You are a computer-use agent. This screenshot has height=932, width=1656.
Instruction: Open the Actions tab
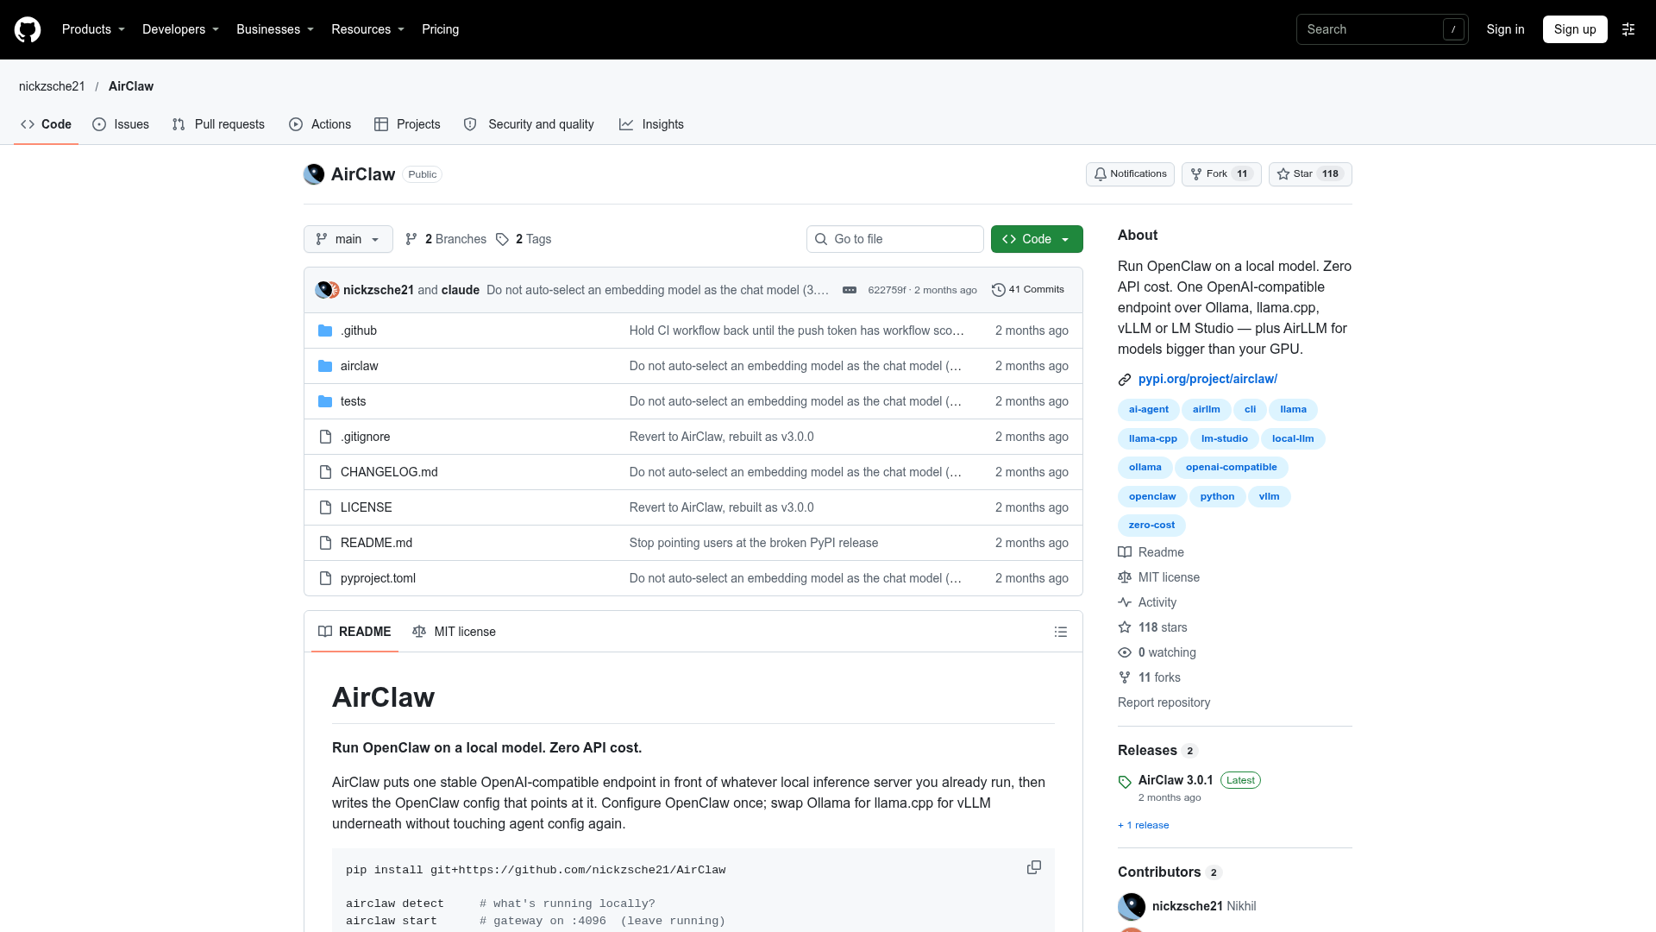tap(320, 124)
